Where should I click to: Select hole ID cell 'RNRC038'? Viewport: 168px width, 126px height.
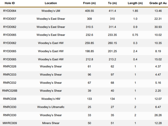[x=10, y=99]
